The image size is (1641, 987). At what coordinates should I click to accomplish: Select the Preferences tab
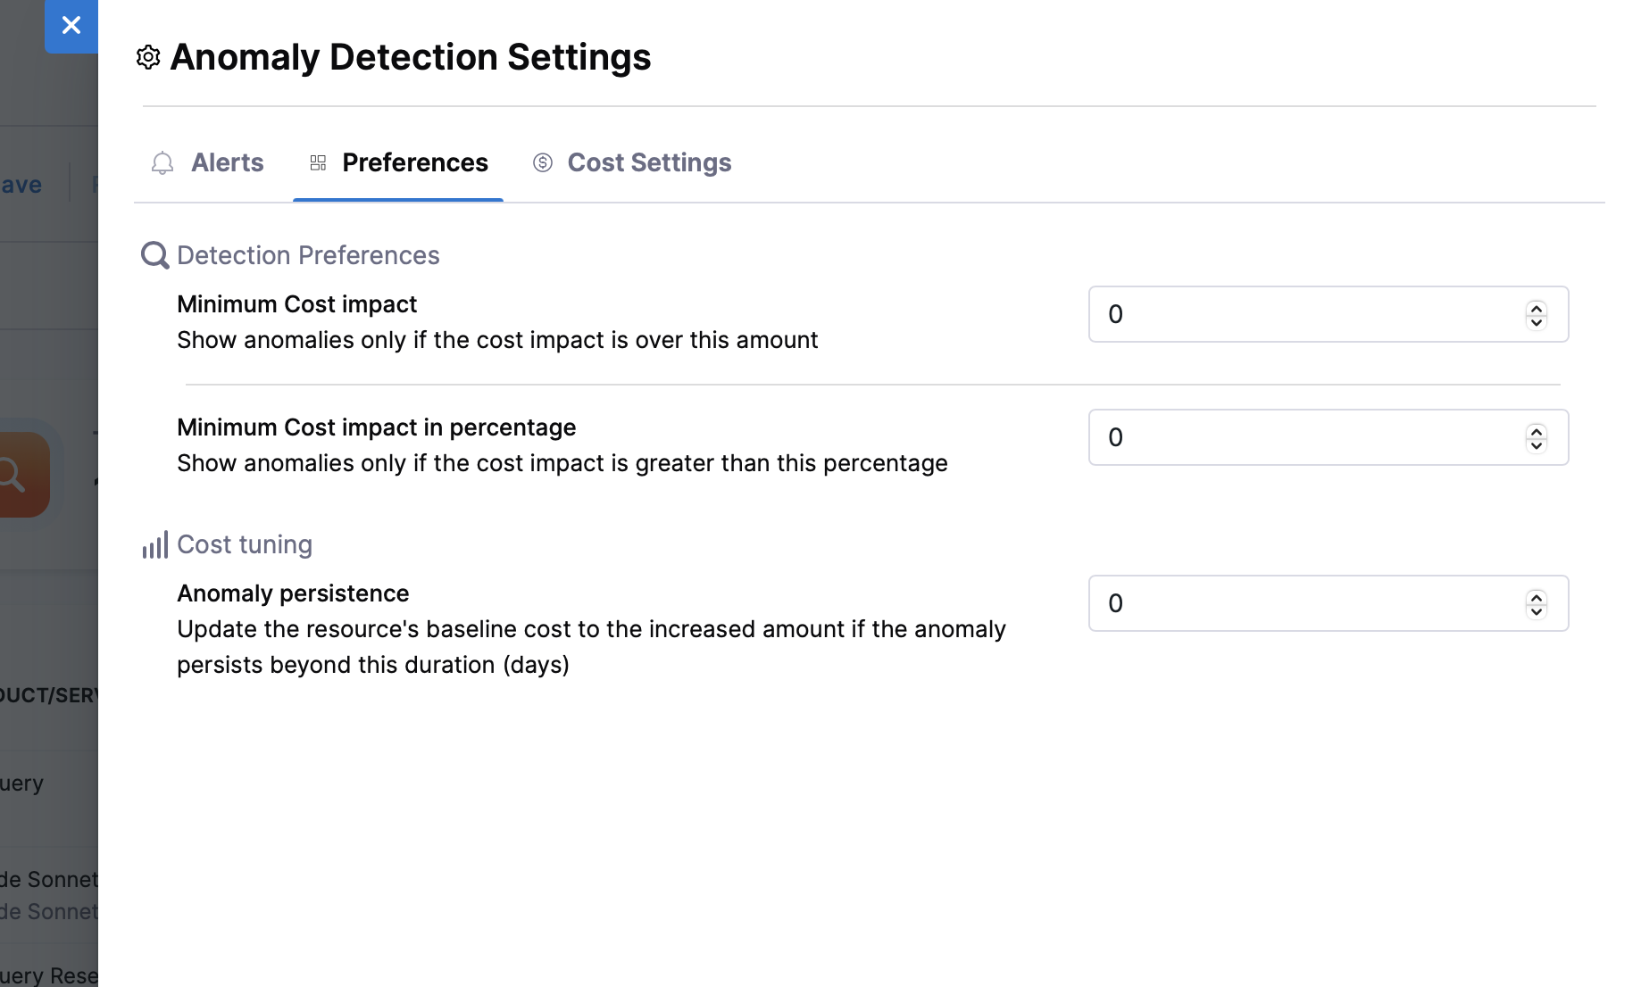click(415, 162)
